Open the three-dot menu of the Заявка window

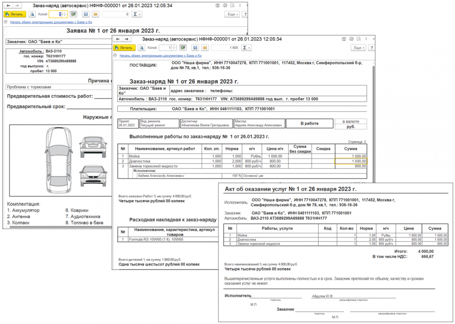(x=240, y=5)
